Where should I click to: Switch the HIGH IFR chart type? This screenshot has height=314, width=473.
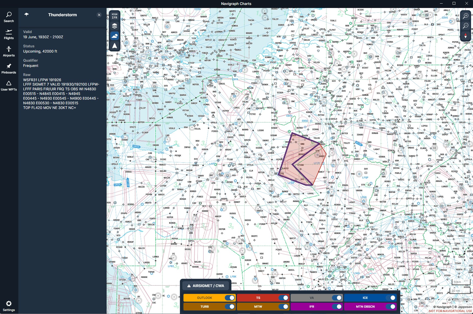pyautogui.click(x=115, y=16)
